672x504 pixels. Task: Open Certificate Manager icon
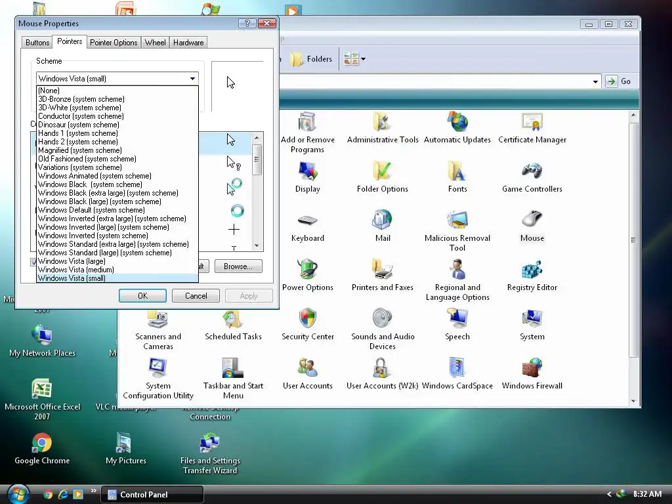pyautogui.click(x=532, y=127)
